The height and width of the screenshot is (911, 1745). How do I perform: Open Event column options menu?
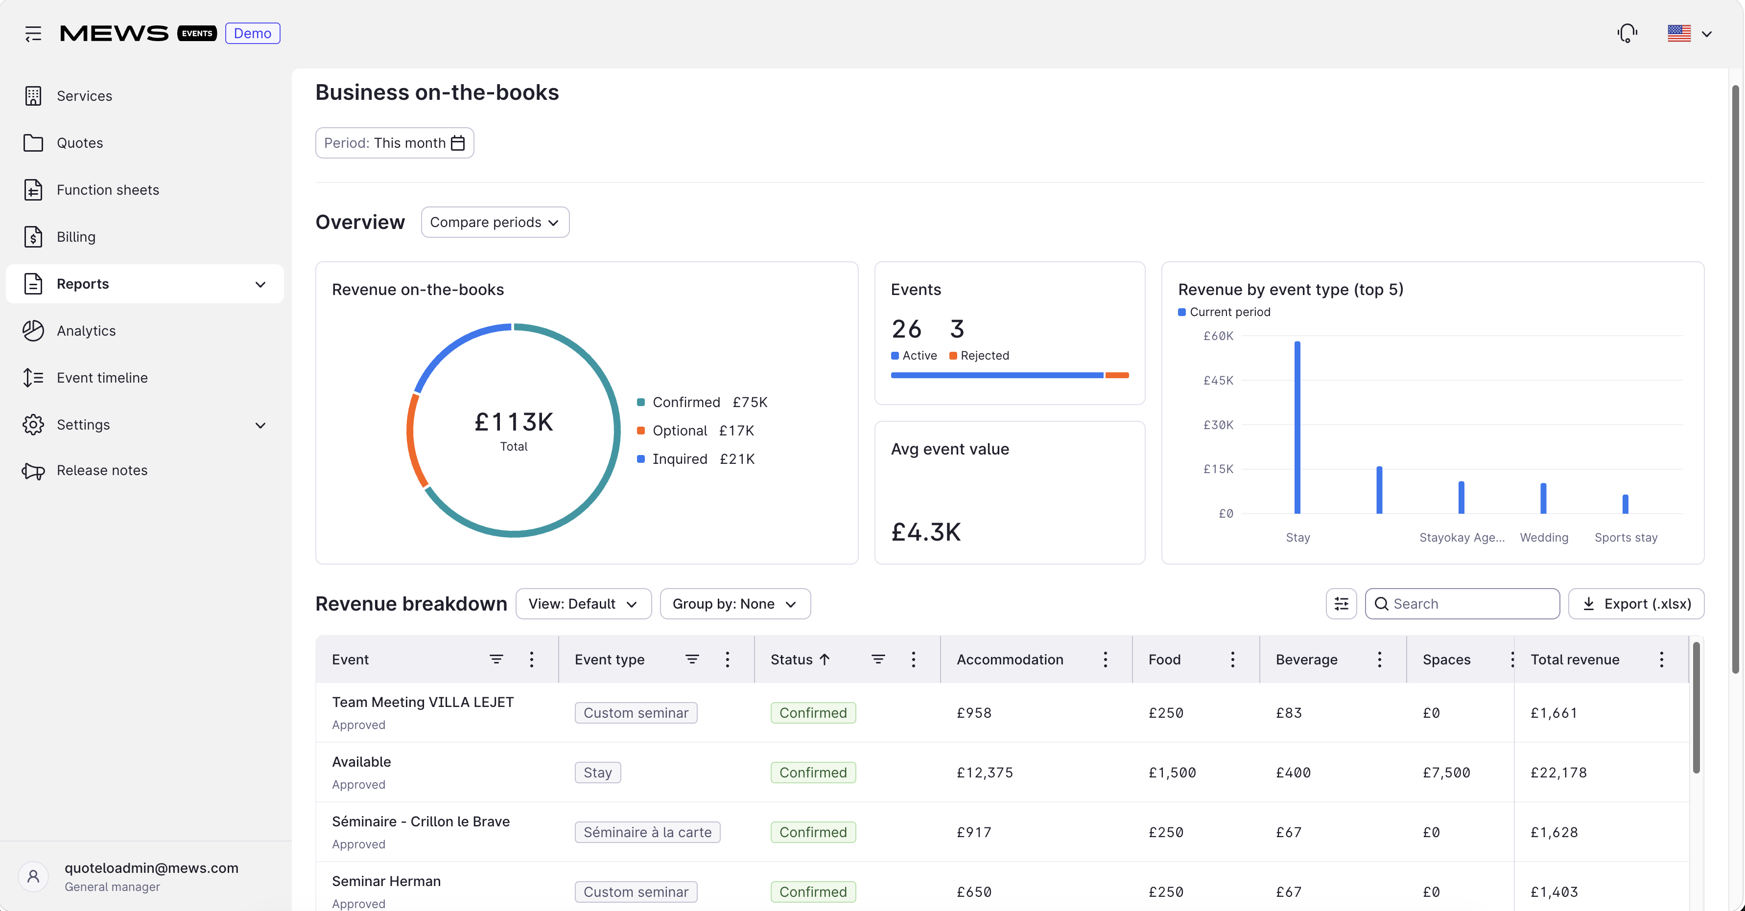[x=532, y=659]
